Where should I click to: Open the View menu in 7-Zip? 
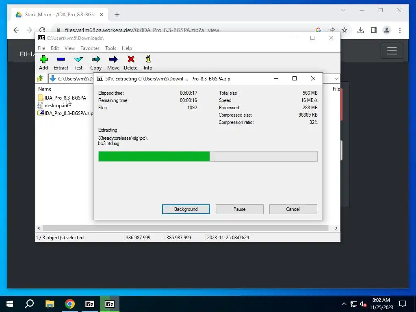click(x=69, y=48)
